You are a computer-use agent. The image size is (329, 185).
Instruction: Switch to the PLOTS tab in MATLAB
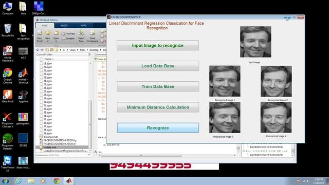[x=64, y=26]
